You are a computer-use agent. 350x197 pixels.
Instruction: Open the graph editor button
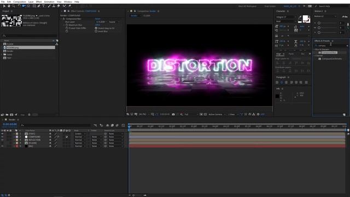(x=123, y=125)
